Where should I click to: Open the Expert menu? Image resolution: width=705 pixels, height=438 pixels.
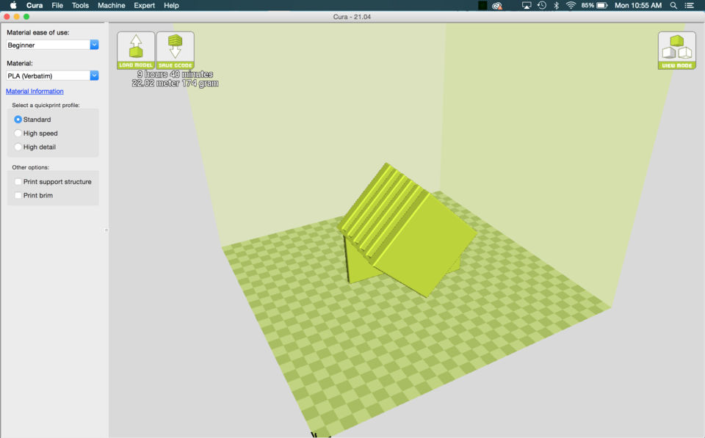[144, 5]
